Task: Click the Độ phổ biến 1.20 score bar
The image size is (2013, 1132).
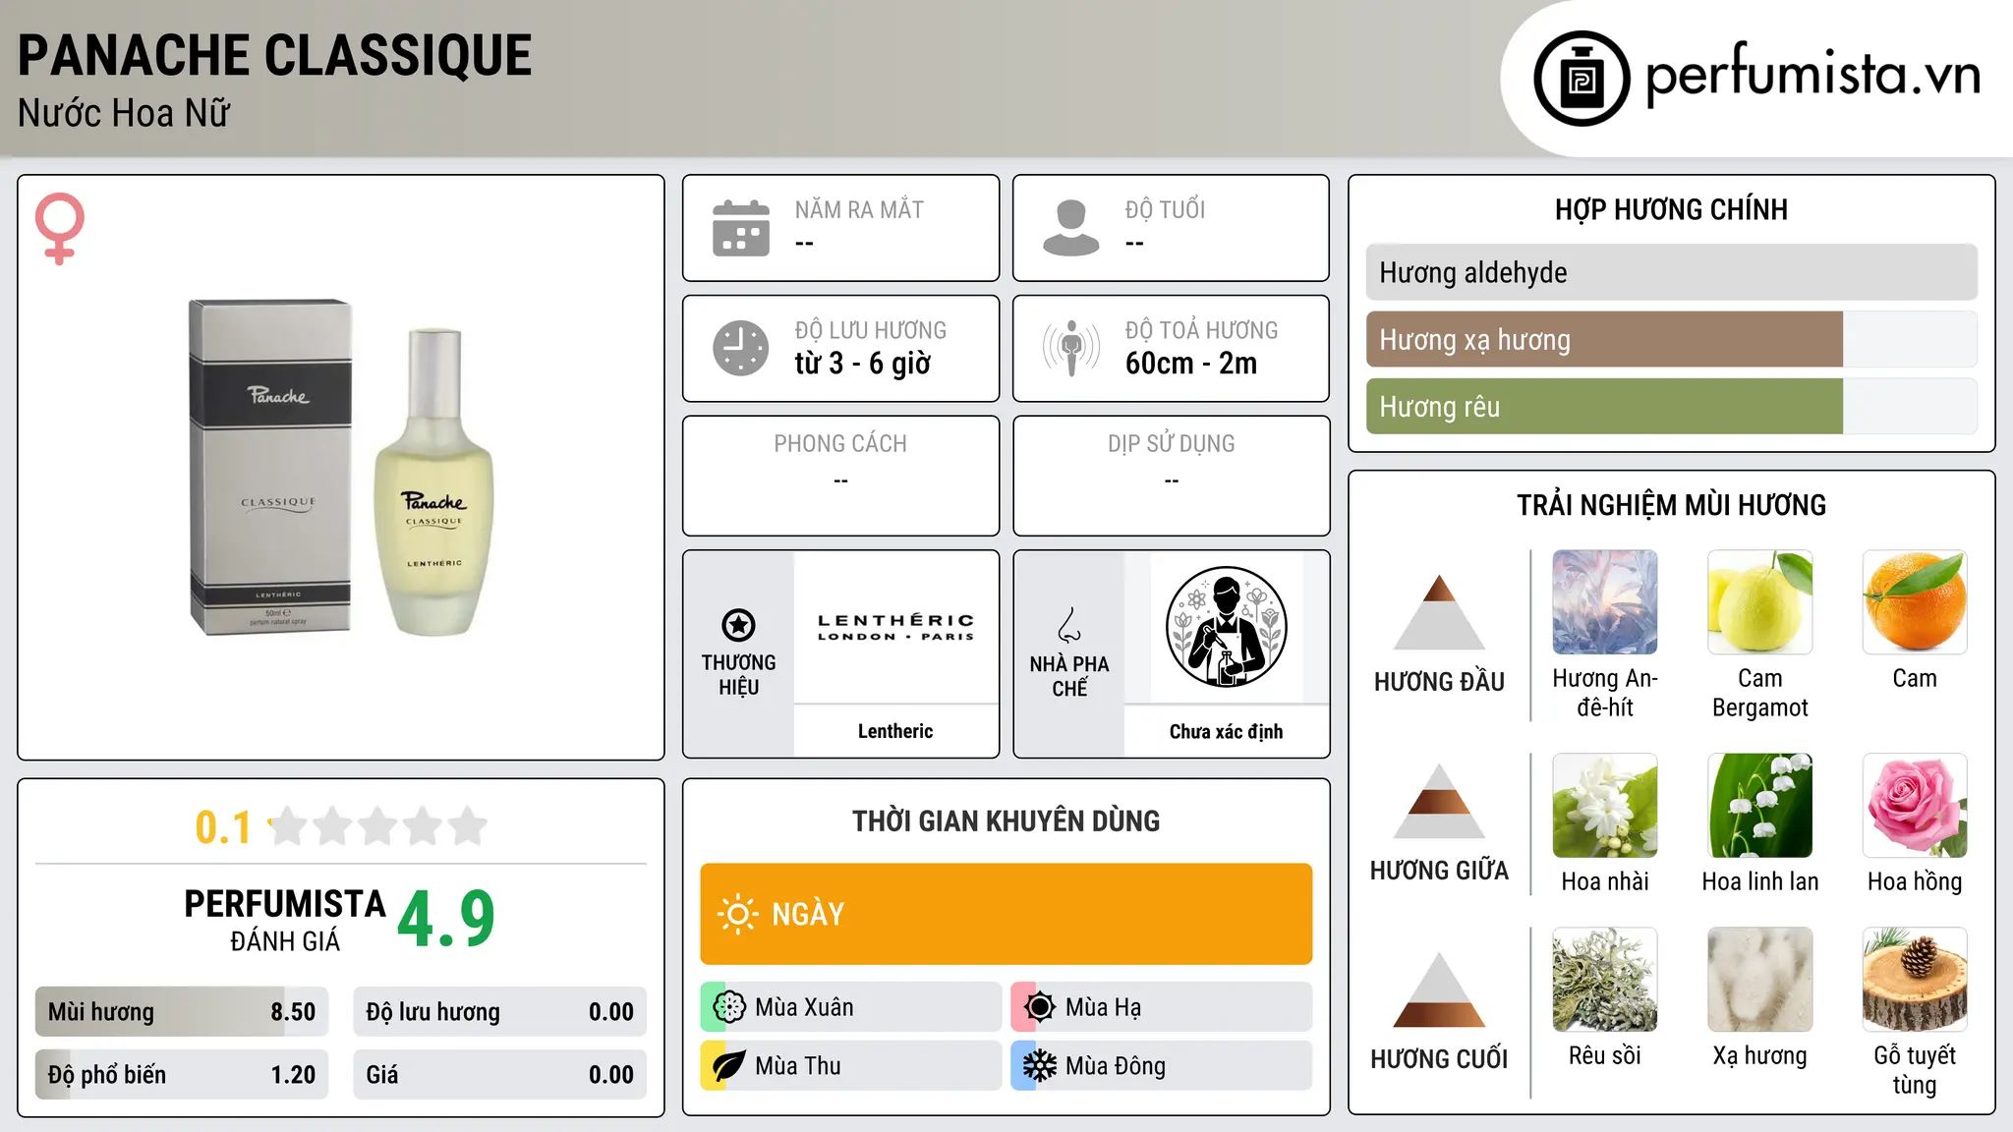Action: pyautogui.click(x=182, y=1075)
